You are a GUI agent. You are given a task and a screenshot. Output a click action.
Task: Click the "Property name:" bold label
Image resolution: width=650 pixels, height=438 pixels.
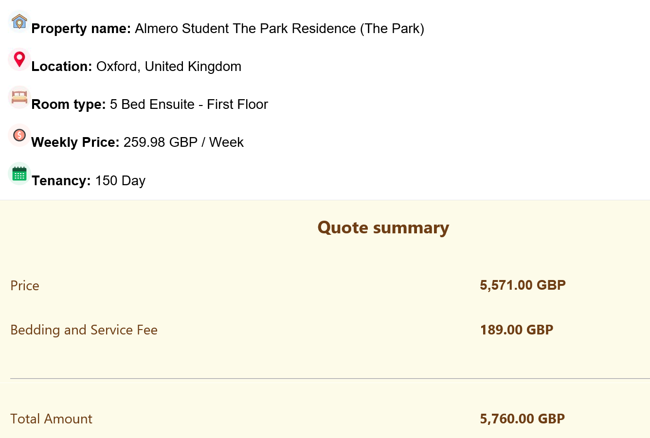(x=81, y=29)
